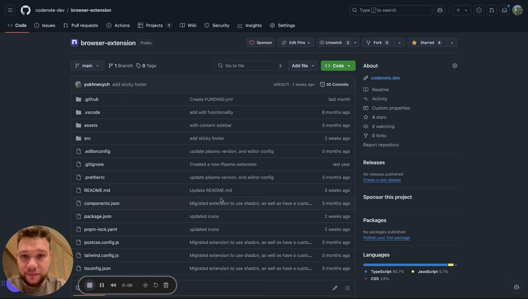Click the rewind recording icon
Viewport: 528px width, 299px height.
[113, 285]
